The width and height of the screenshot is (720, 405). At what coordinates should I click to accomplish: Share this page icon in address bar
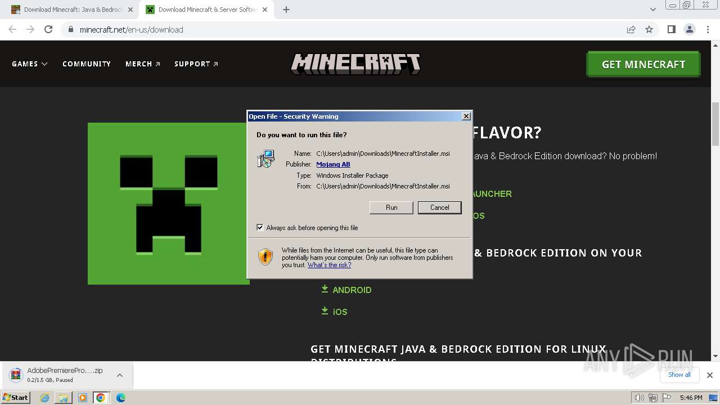pos(631,29)
